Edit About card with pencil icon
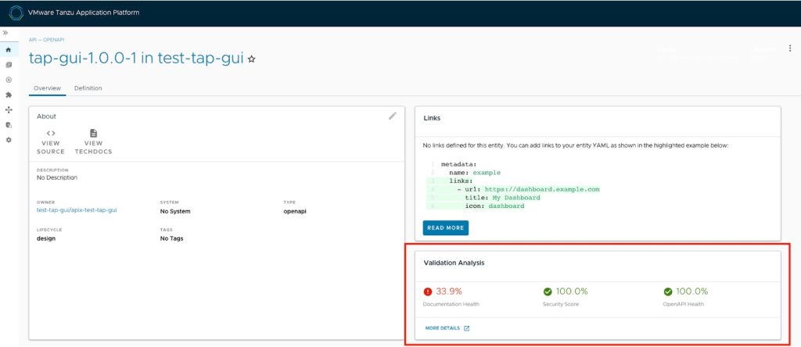Viewport: 801px width, 347px height. point(393,116)
